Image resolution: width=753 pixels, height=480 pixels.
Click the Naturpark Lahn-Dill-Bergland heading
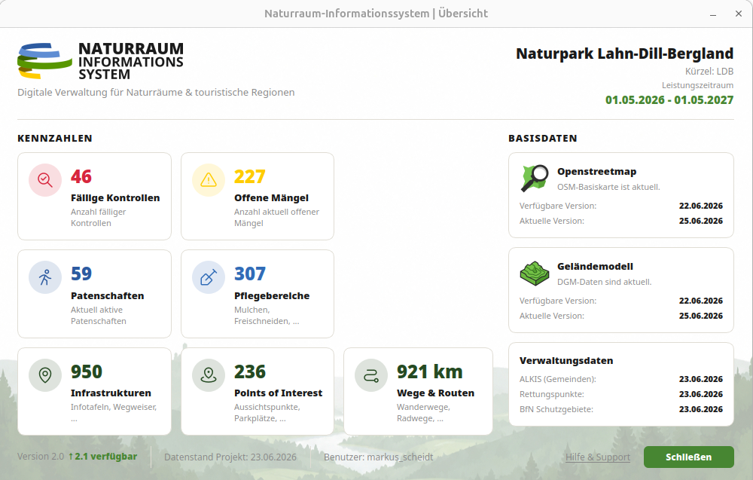[625, 54]
